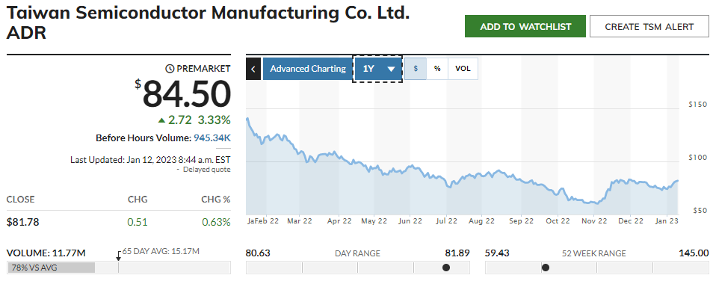This screenshot has height=281, width=713.
Task: Add TSM to watchlist
Action: tap(525, 26)
